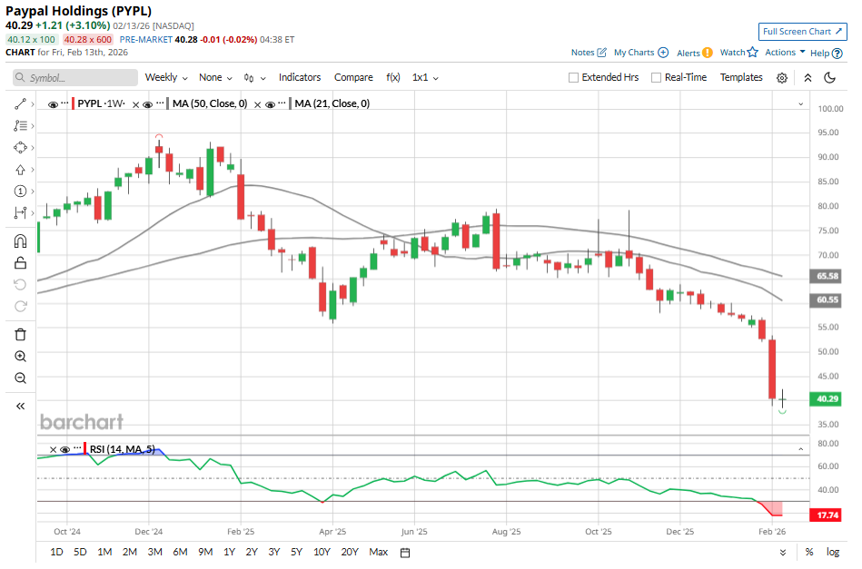The height and width of the screenshot is (569, 862).
Task: Delete drawings with the trash icon
Action: [20, 335]
